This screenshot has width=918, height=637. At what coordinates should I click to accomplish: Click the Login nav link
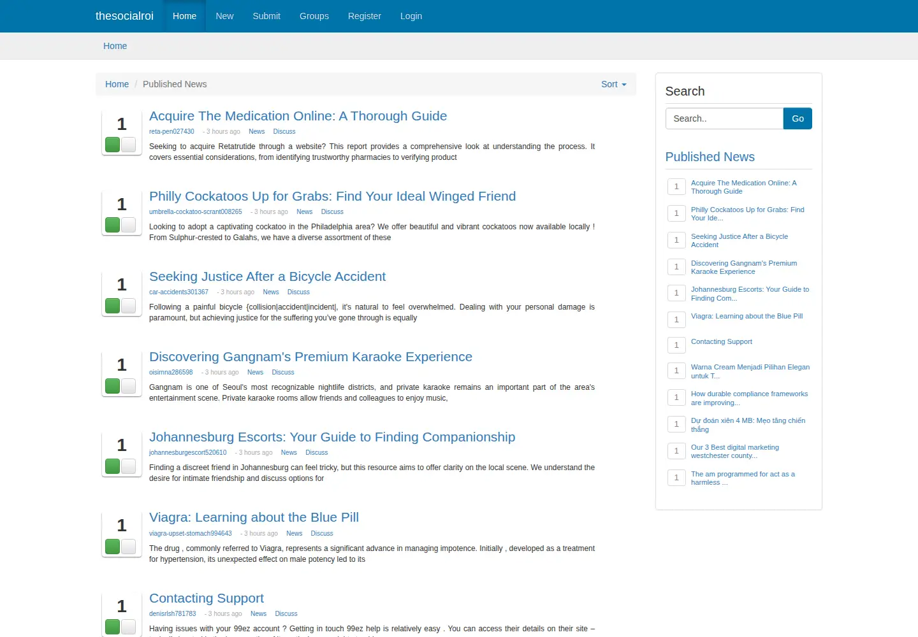[411, 16]
